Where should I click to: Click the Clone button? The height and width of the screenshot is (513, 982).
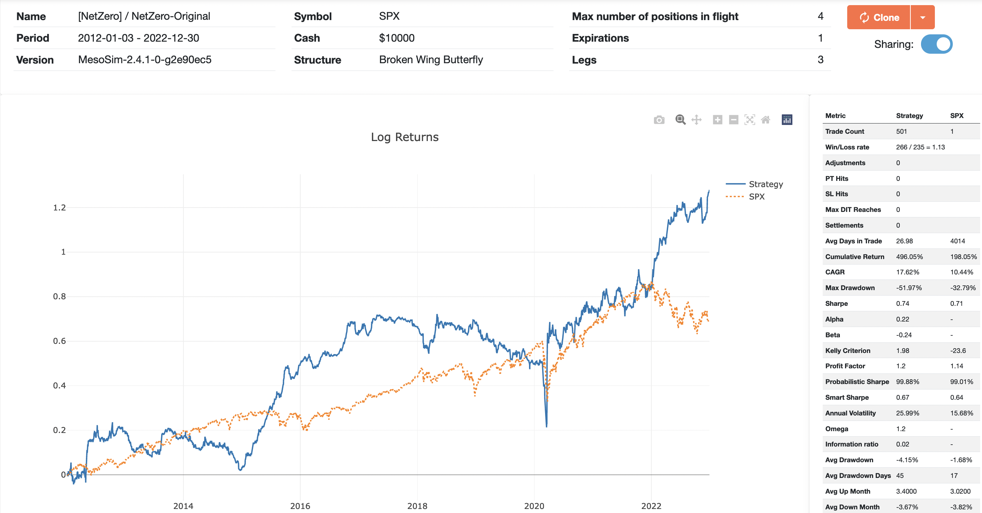click(x=879, y=18)
